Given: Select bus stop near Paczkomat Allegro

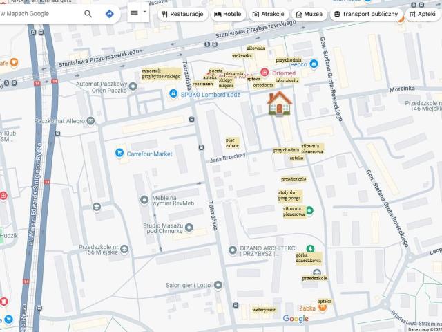Looking at the screenshot, I should (x=57, y=133).
